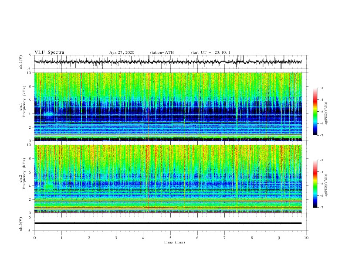This screenshot has height=267, width=345.
Task: Click the ch.1 "Frequency (kHz)" axis label
Action: (x=24, y=101)
